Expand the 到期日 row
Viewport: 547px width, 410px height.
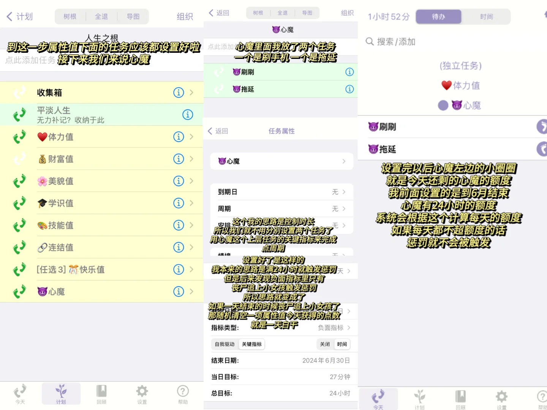281,192
